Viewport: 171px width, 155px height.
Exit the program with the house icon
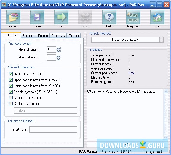157,17
